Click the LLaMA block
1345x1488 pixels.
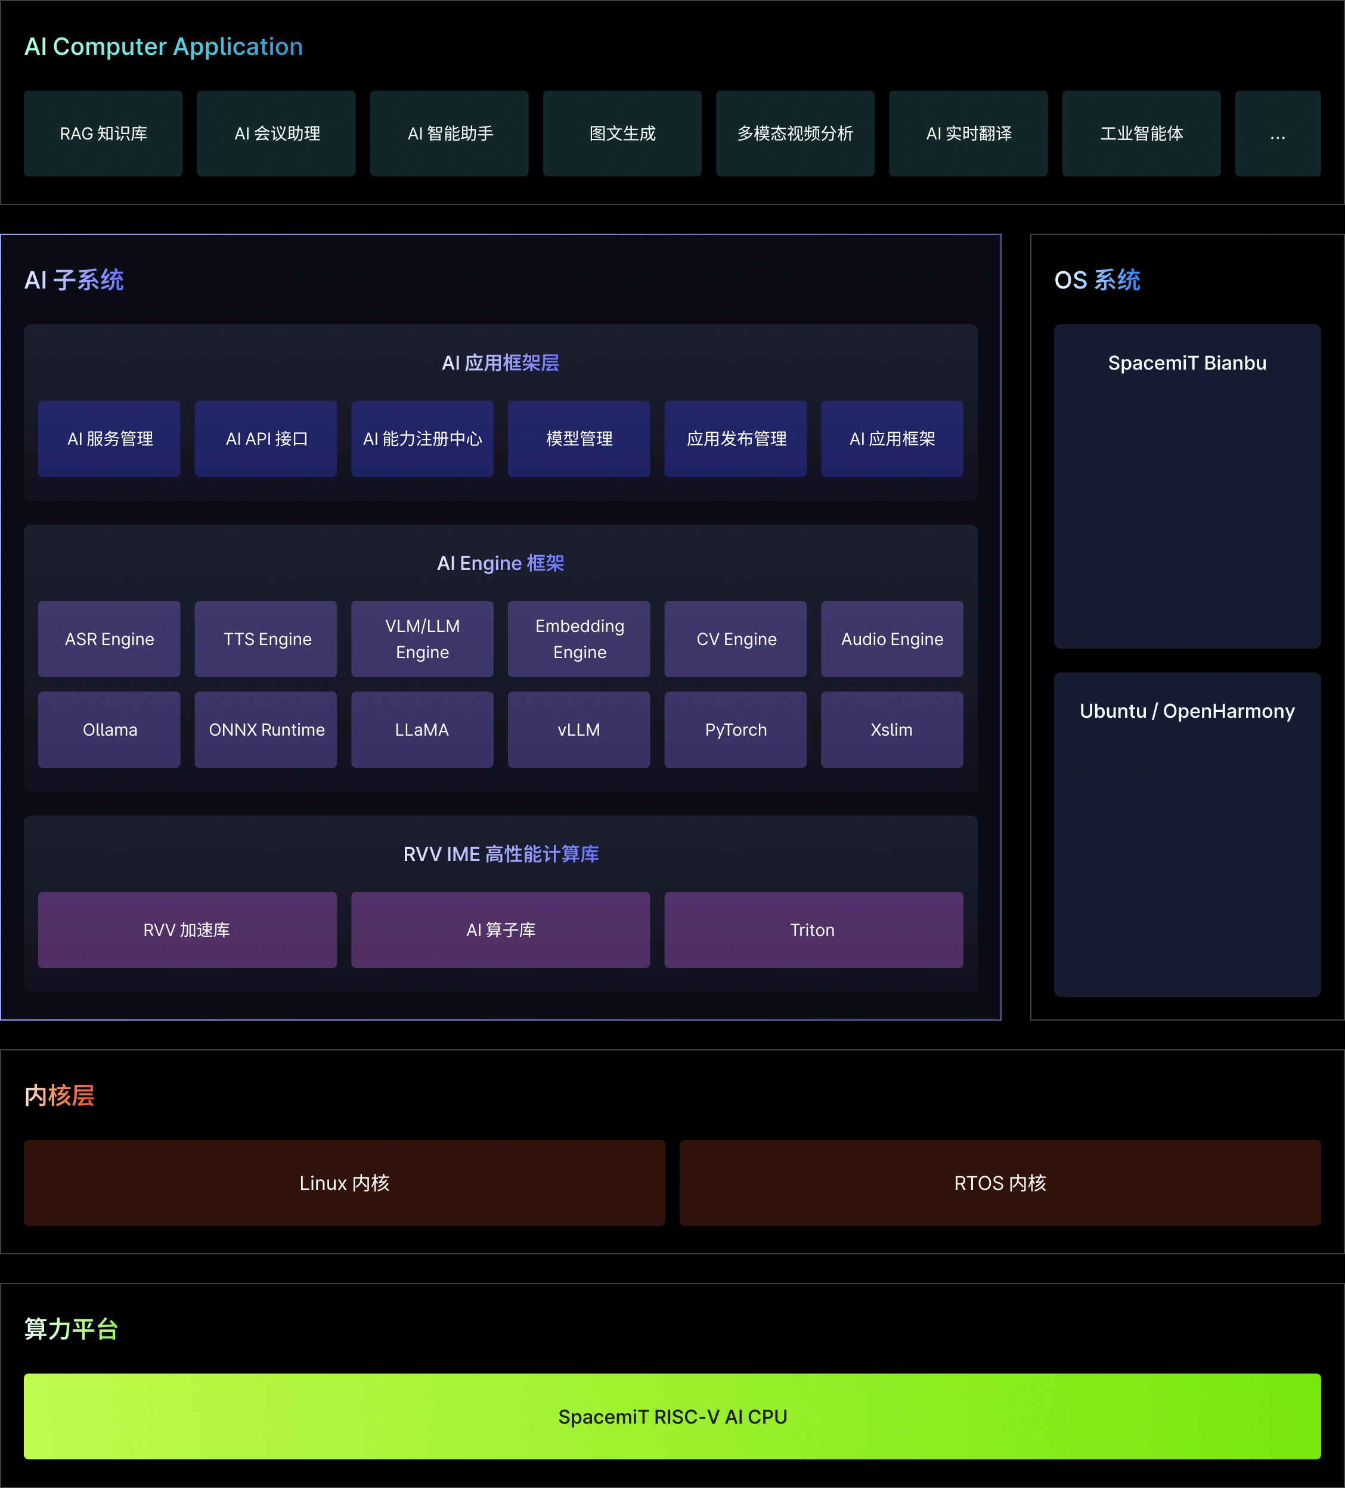(422, 730)
